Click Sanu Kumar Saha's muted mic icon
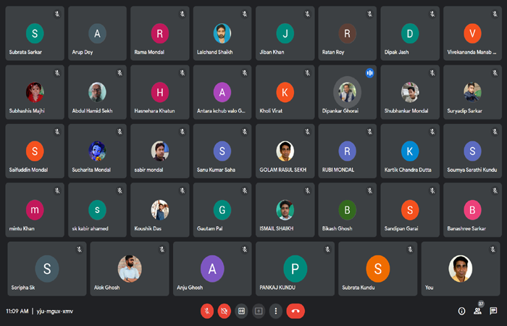 (245, 132)
